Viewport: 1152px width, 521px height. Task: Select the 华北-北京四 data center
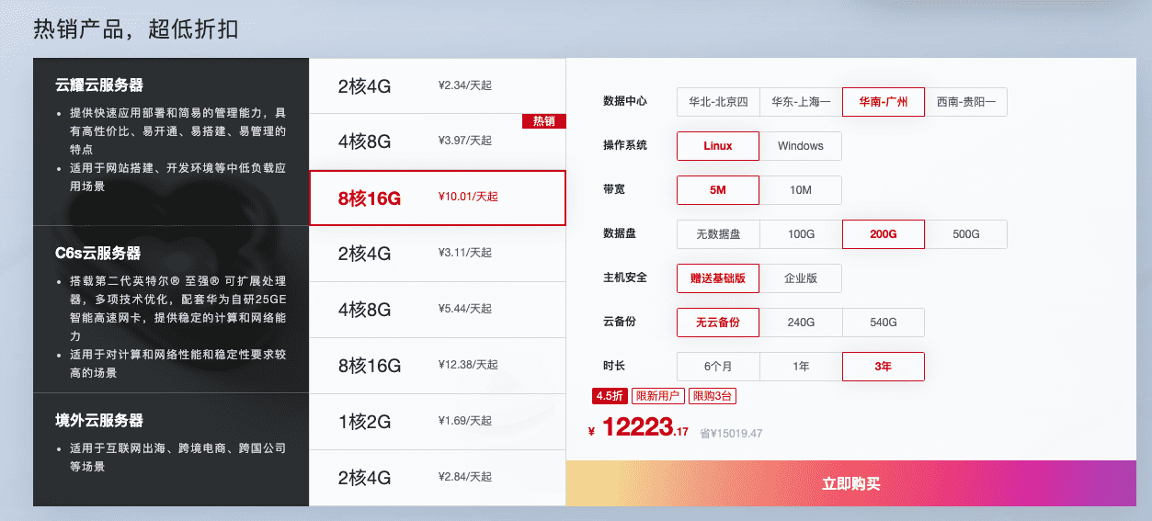pyautogui.click(x=718, y=102)
